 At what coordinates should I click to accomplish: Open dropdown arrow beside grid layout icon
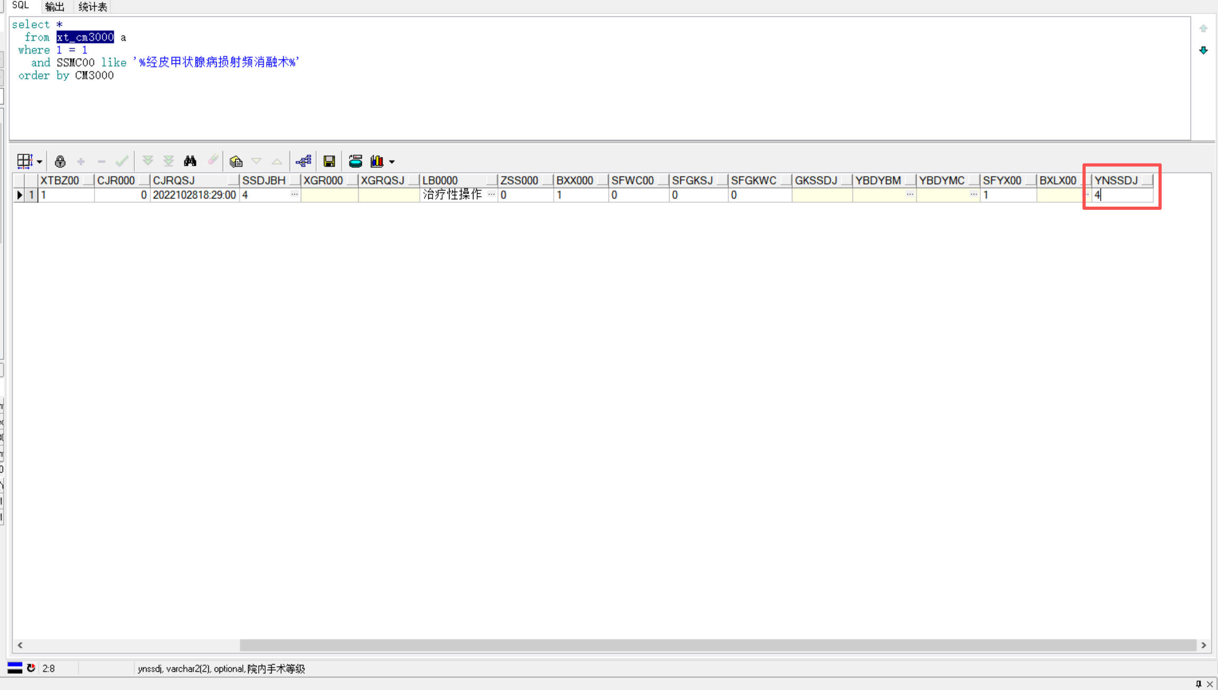click(x=39, y=162)
